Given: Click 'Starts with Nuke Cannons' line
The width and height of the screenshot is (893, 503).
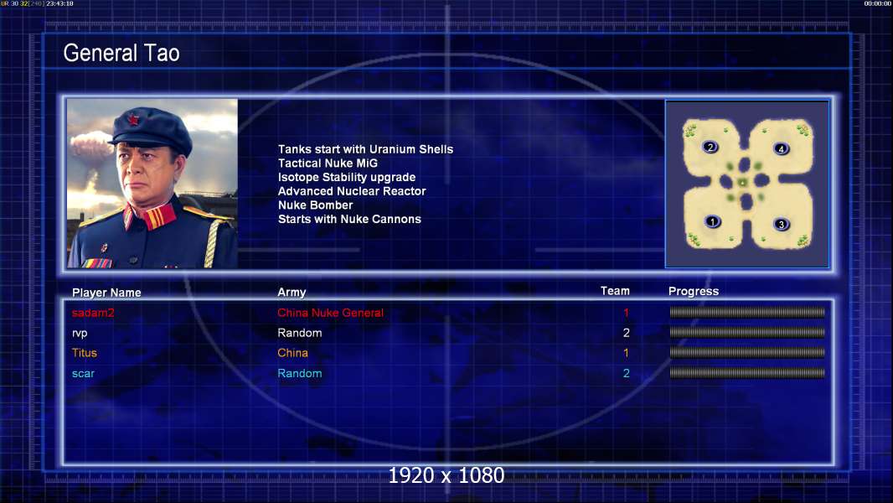Looking at the screenshot, I should click(349, 219).
